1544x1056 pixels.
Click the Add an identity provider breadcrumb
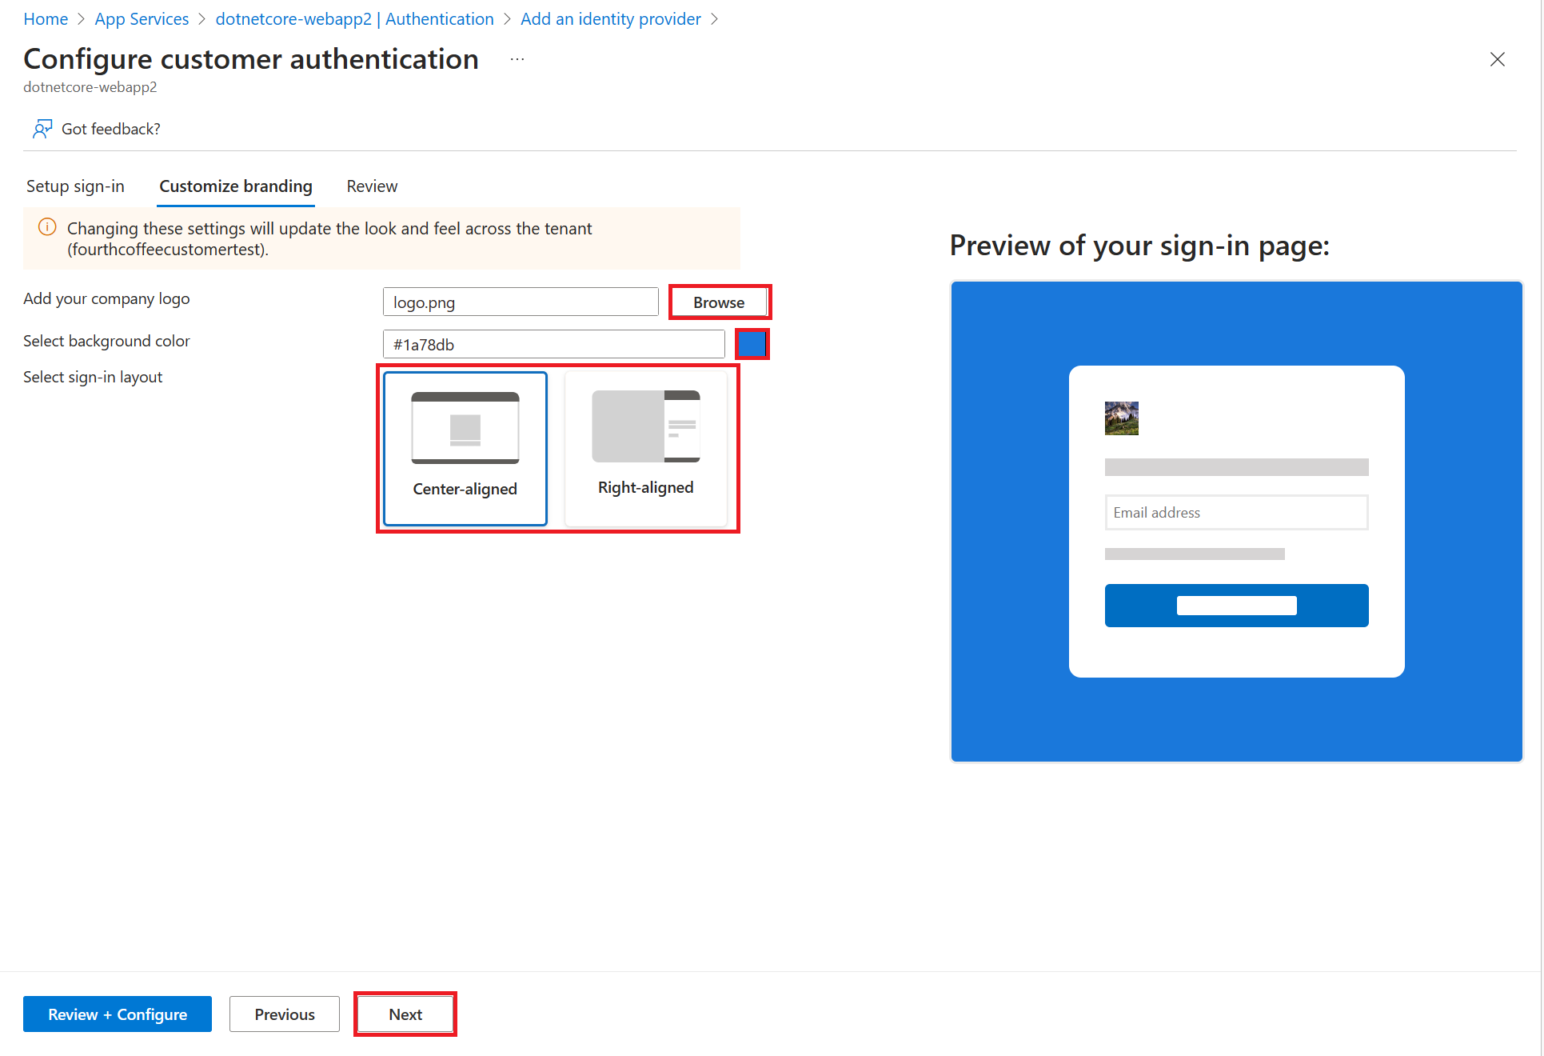643,18
